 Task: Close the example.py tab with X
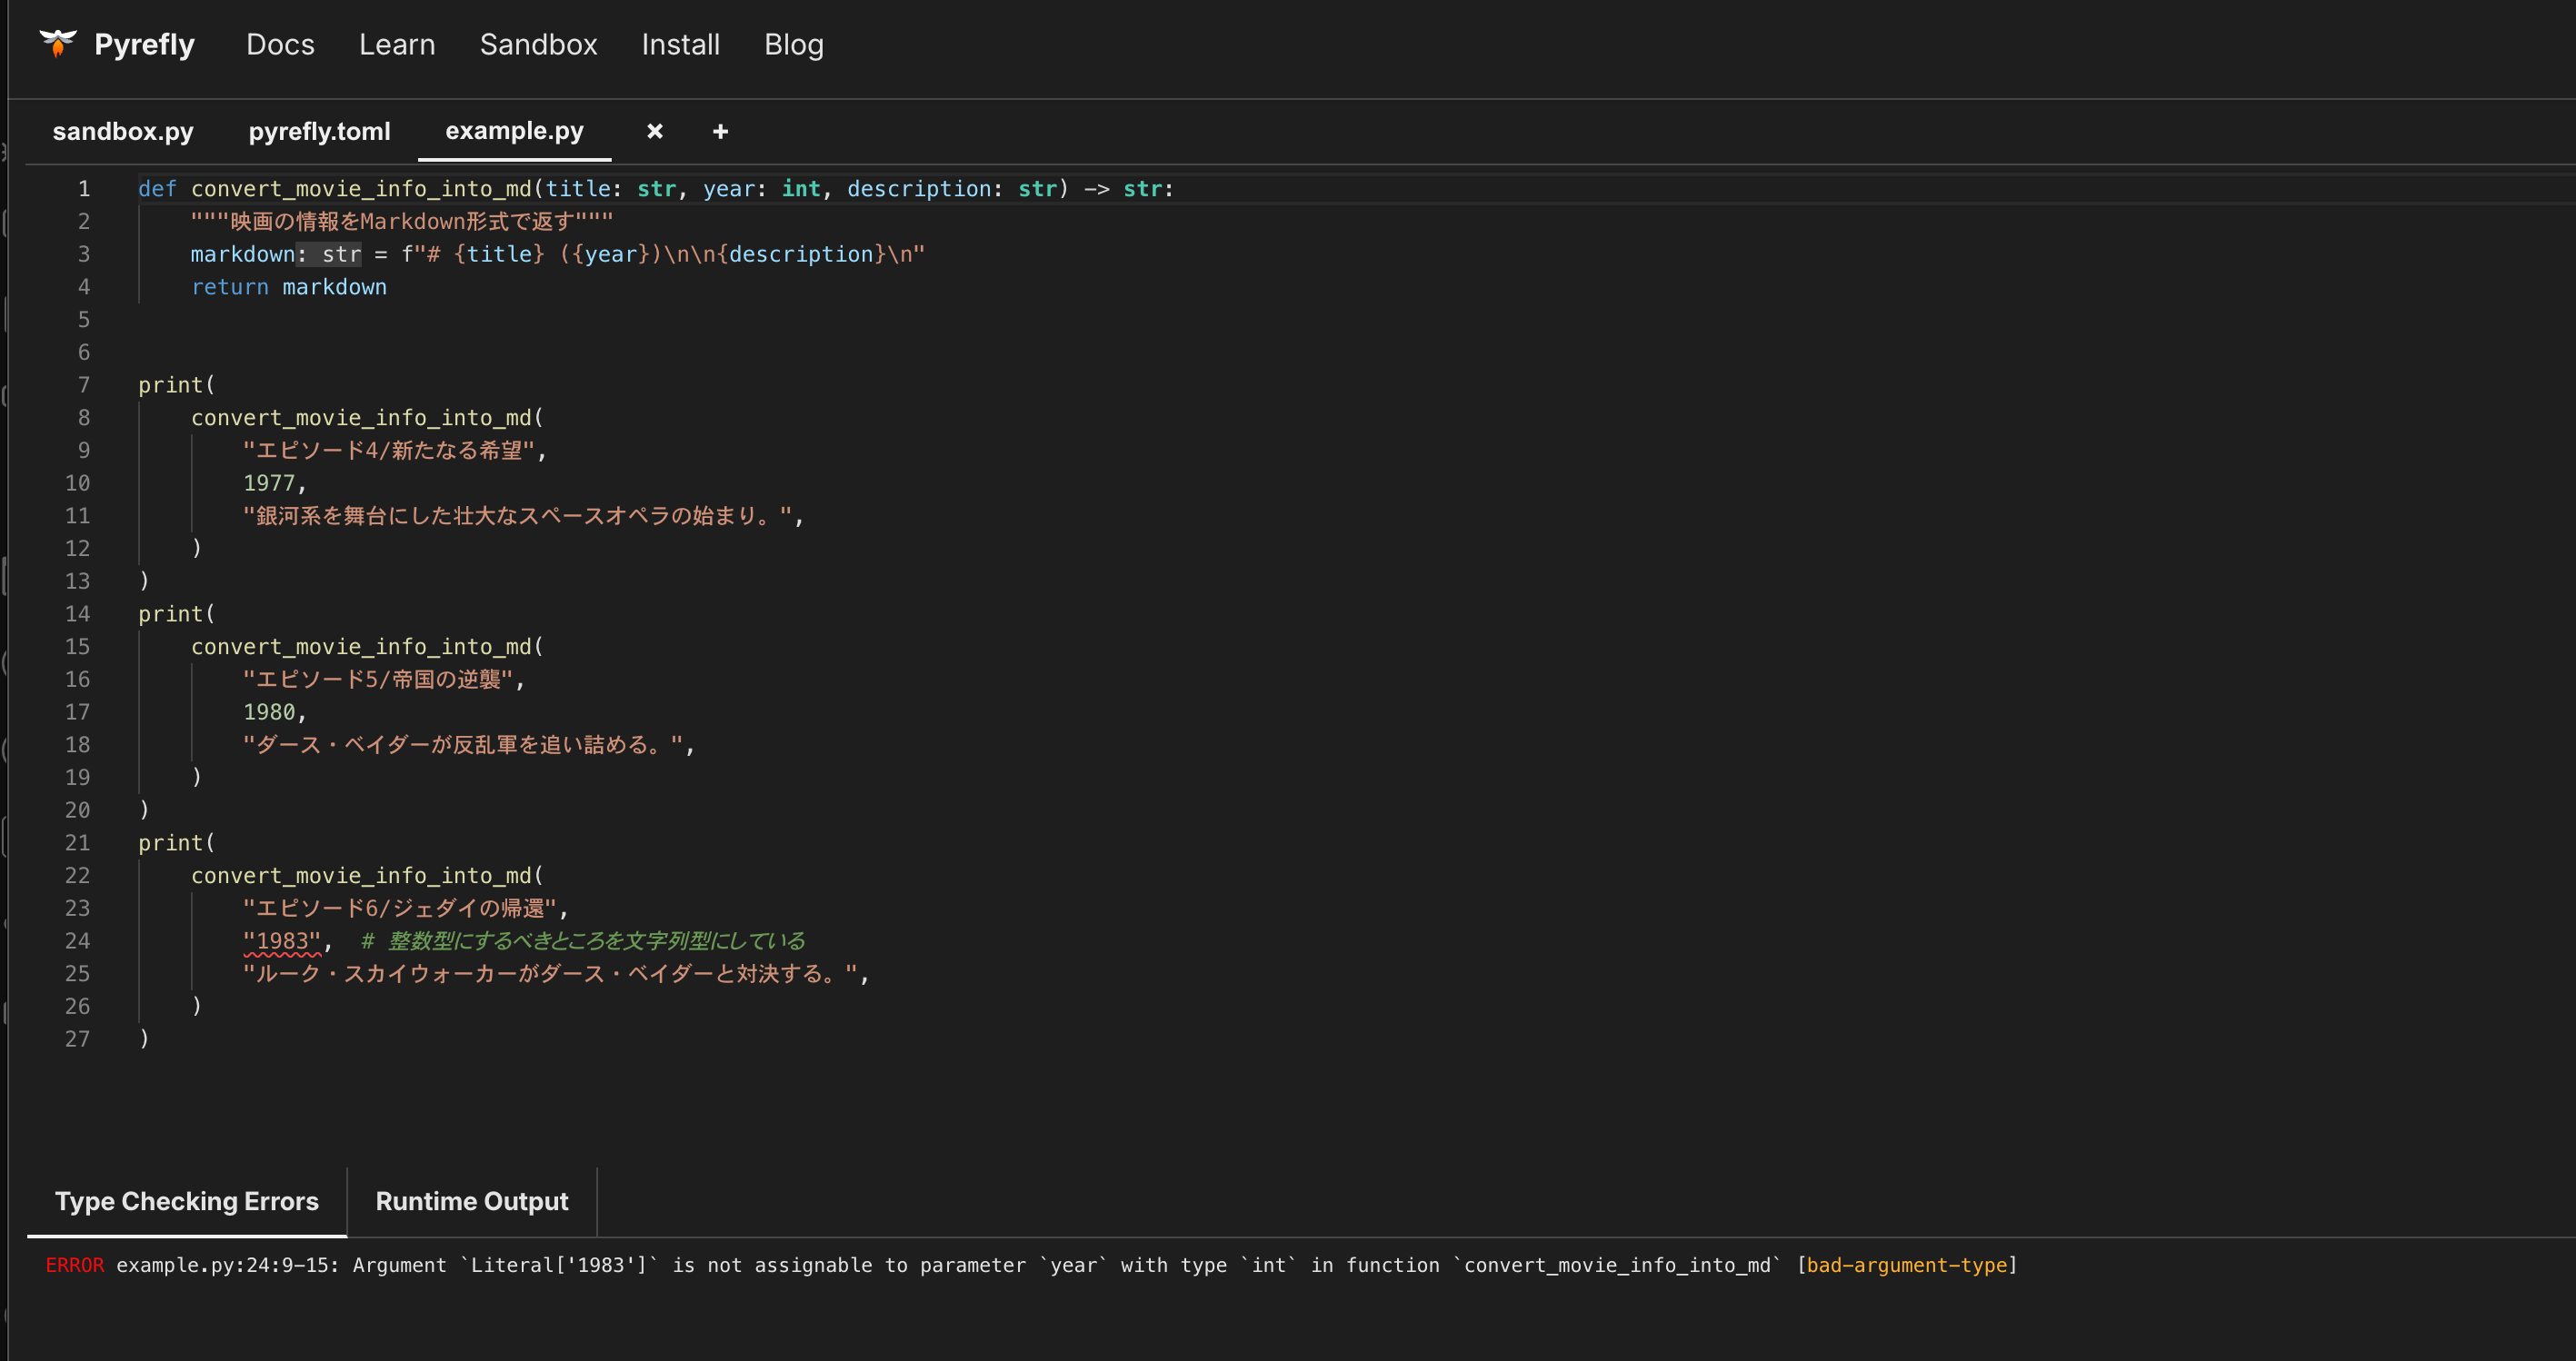[x=655, y=131]
